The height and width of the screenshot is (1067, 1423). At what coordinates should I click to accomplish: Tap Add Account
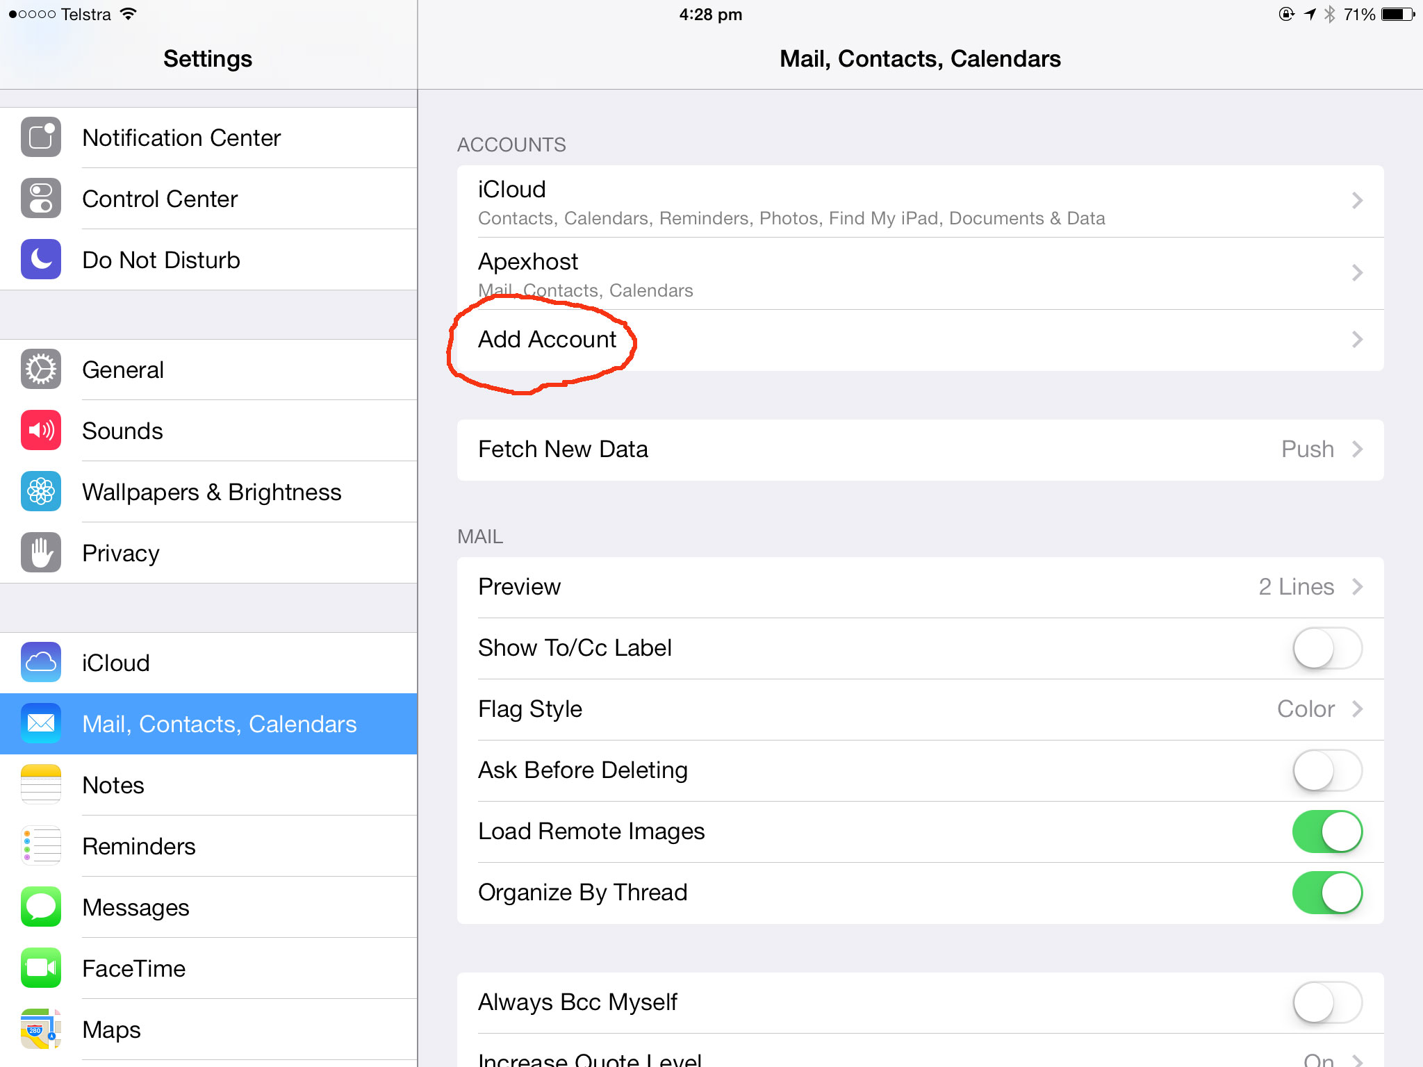[921, 340]
